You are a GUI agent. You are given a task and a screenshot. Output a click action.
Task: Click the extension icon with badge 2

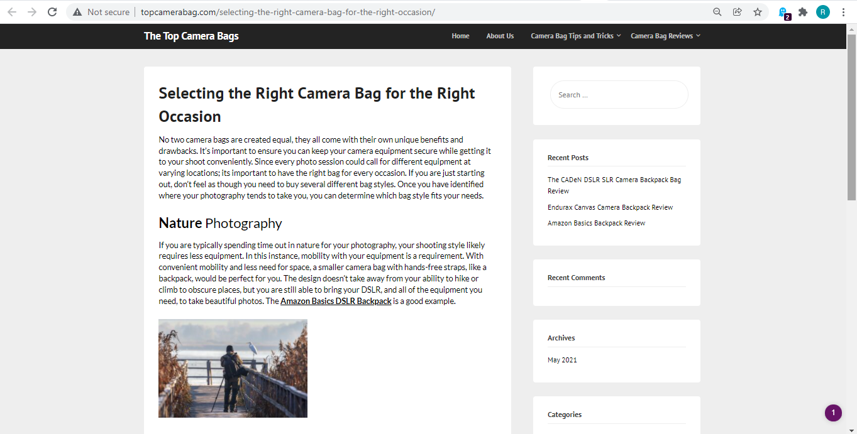(x=783, y=13)
